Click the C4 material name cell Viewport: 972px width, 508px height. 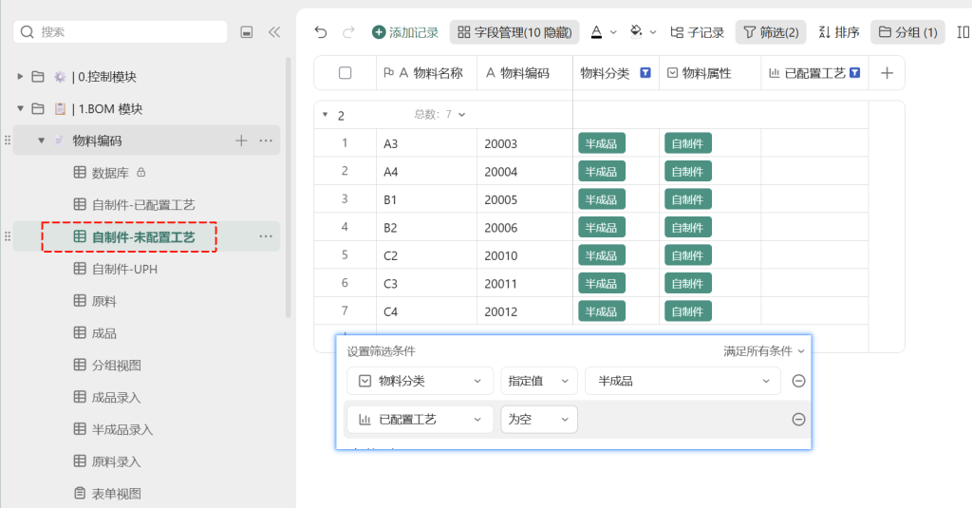pyautogui.click(x=426, y=311)
